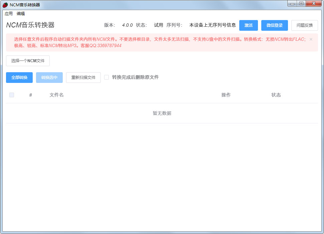Click 选择一个NCM文件 to pick a file
The width and height of the screenshot is (324, 234).
(27, 61)
